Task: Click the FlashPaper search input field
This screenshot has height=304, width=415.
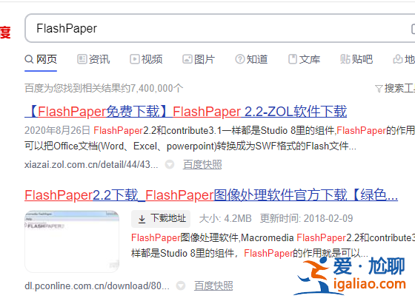Action: 219,28
